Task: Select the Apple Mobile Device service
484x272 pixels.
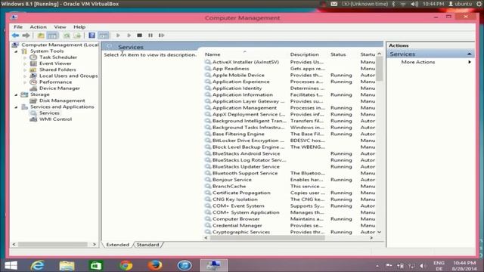Action: coord(238,75)
